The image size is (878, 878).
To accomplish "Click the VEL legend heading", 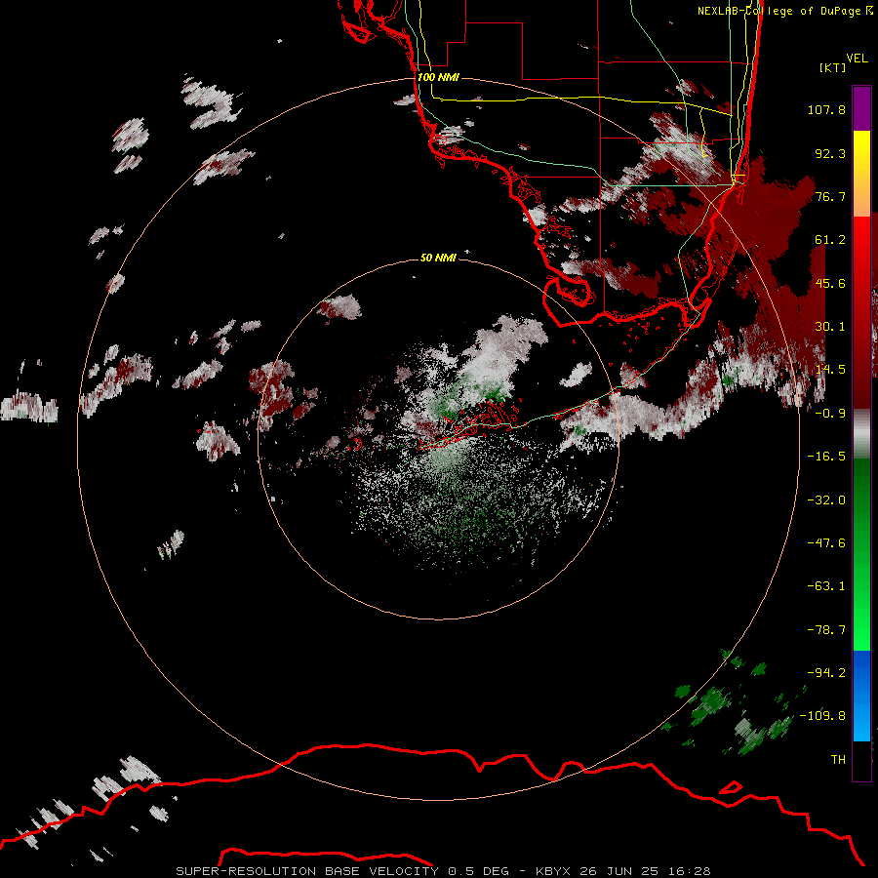I will tap(857, 59).
